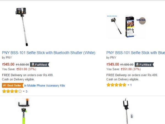The width and height of the screenshot is (165, 124).
Task: Click the five-star rating of second product
Action: (x=116, y=85)
